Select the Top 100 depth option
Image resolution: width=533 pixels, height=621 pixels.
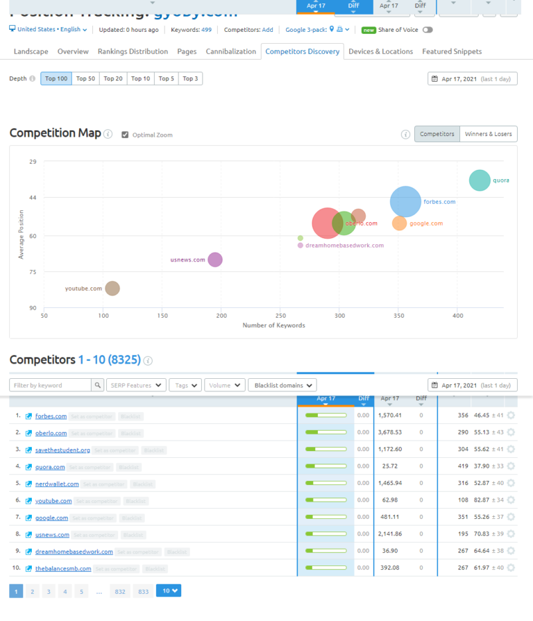click(56, 78)
